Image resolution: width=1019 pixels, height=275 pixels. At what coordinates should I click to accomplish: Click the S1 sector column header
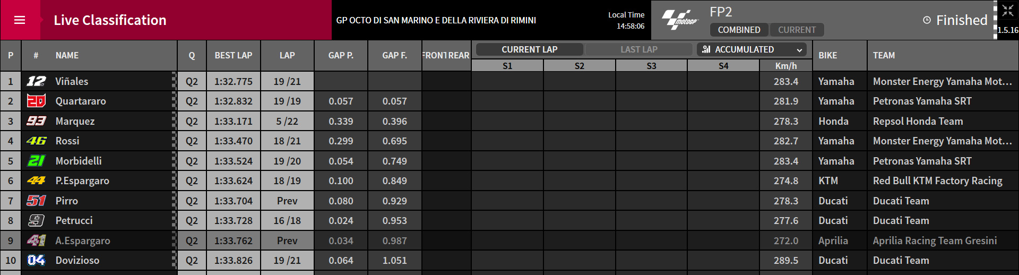(x=507, y=66)
